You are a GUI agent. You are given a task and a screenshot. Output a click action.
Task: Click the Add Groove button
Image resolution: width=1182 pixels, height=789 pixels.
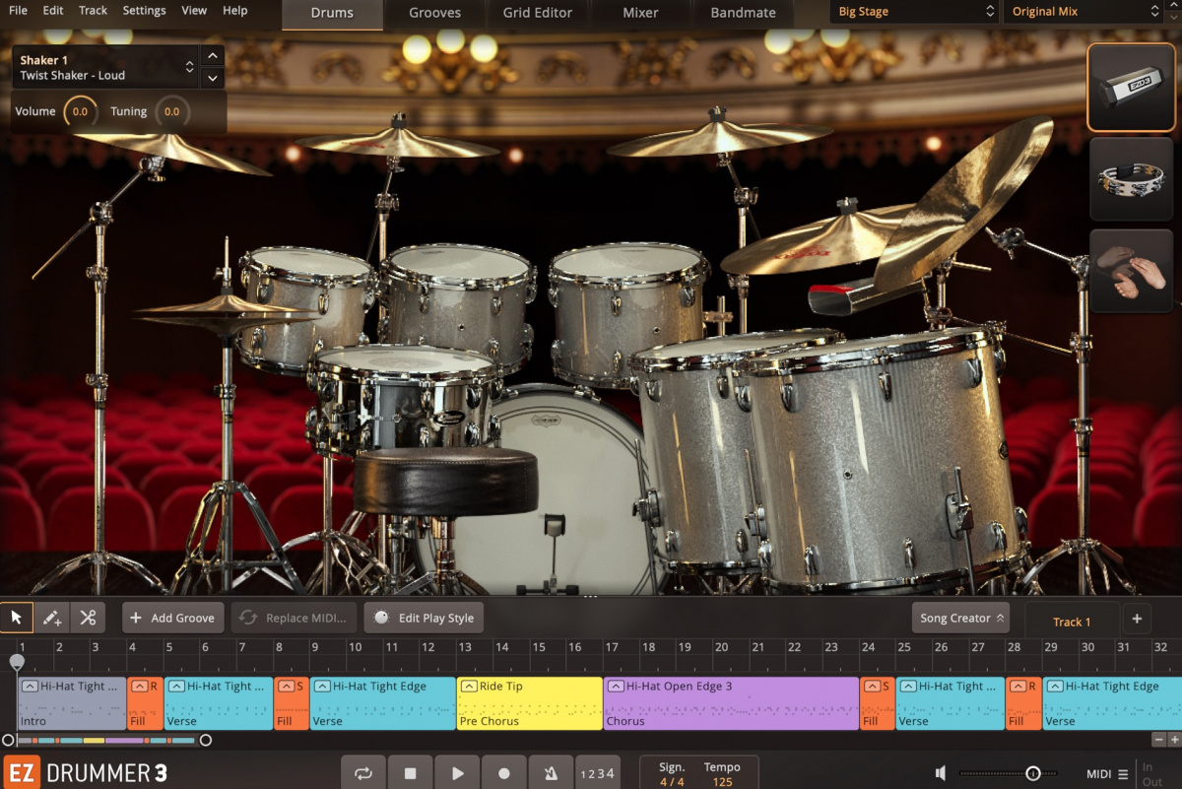172,617
